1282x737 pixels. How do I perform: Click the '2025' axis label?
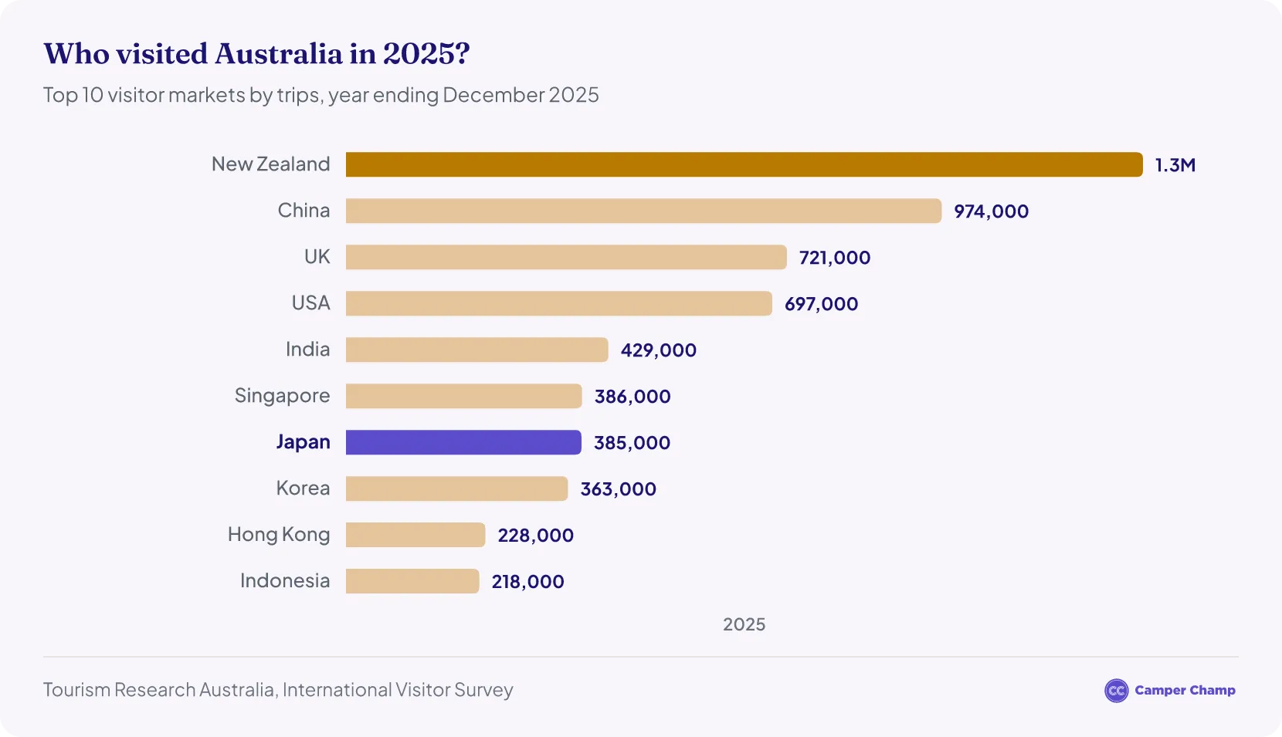pyautogui.click(x=744, y=624)
